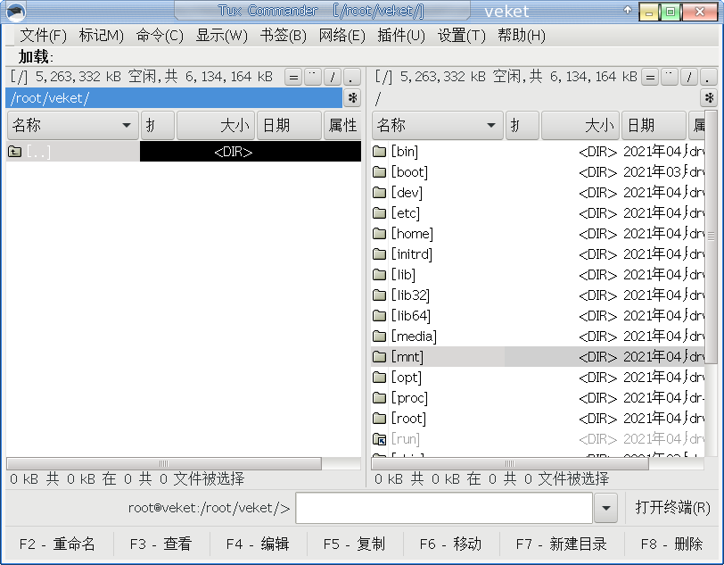The width and height of the screenshot is (724, 565).
Task: Expand the command history dropdown arrow
Action: [605, 508]
